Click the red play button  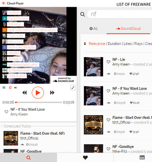point(38,93)
